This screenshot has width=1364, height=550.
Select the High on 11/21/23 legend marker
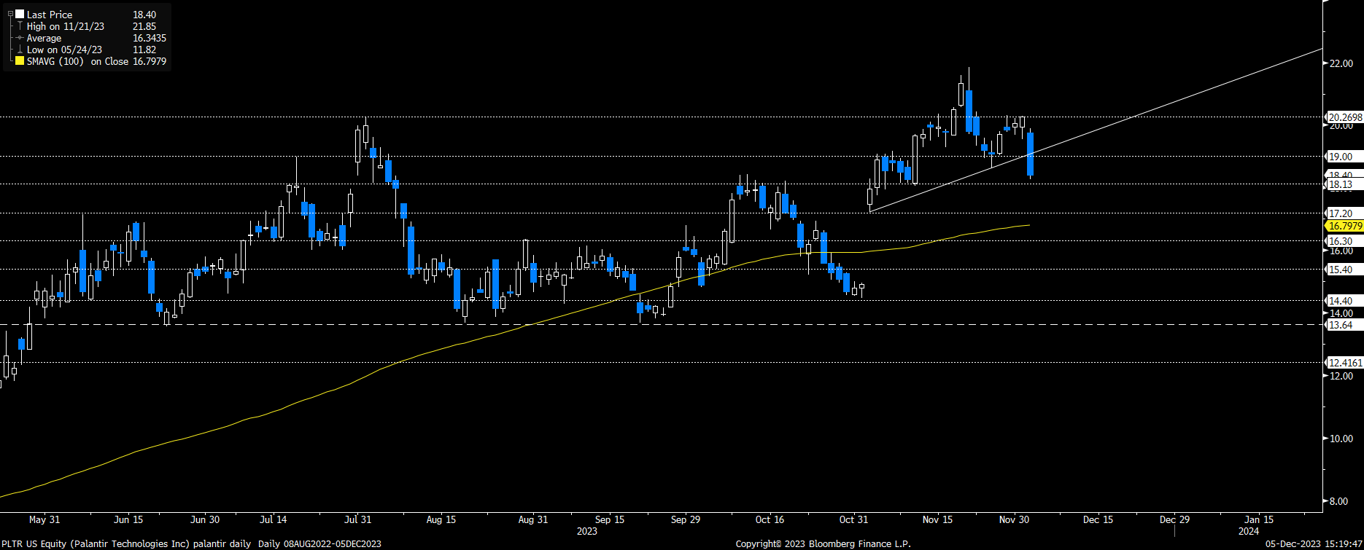point(20,26)
